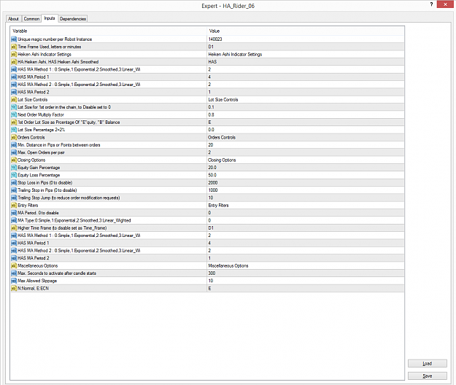Screen dimensions: 456x385
Task: Click icon beside Heiken Ashi Indicator Settings variable
Action: pos(14,55)
